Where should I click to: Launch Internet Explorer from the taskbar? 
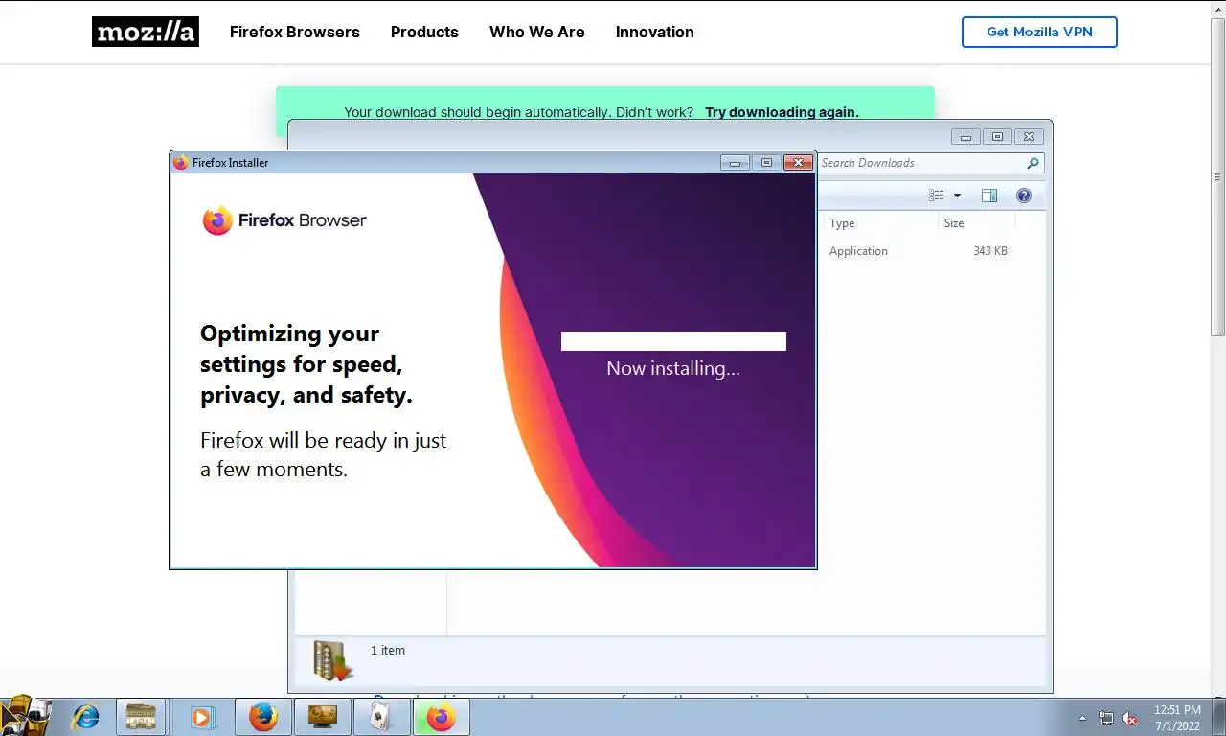click(86, 717)
